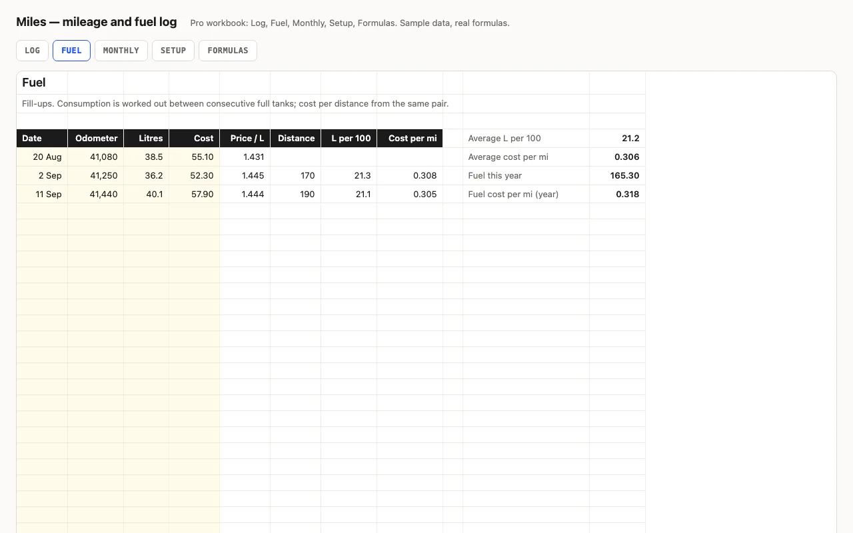
Task: Select litres value 38.5
Action: click(x=147, y=157)
